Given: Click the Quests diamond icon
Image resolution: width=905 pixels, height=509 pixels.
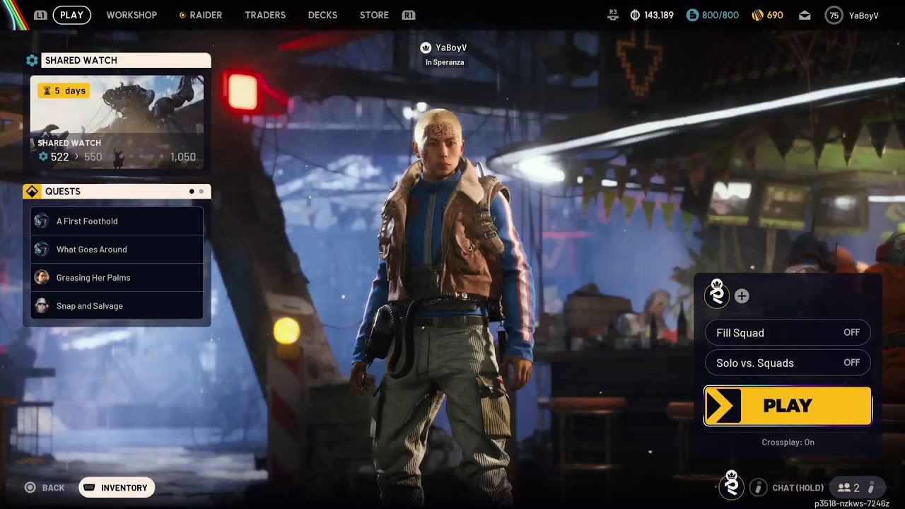Looking at the screenshot, I should click(32, 192).
